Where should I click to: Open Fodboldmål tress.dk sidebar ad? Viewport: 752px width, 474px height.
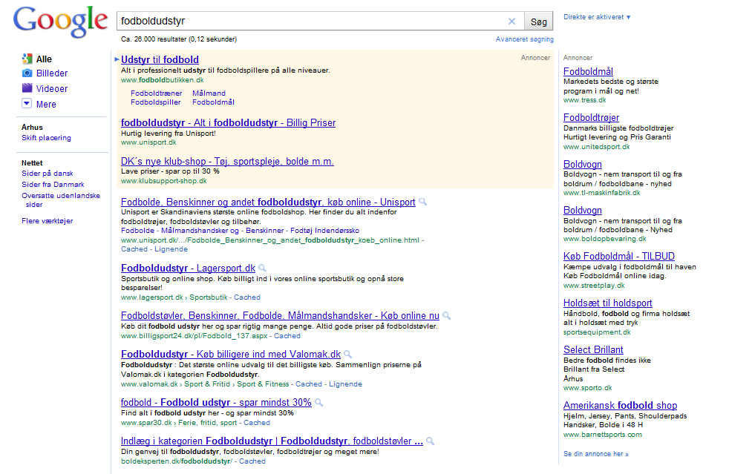point(588,71)
